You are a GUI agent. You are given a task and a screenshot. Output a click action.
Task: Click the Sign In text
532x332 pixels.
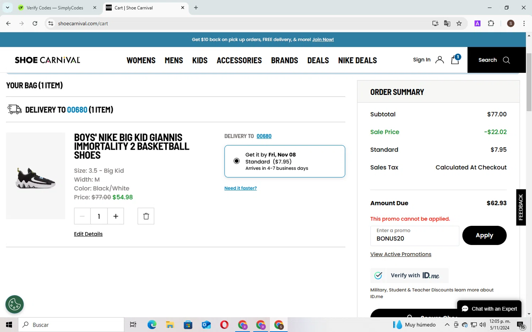pyautogui.click(x=422, y=59)
